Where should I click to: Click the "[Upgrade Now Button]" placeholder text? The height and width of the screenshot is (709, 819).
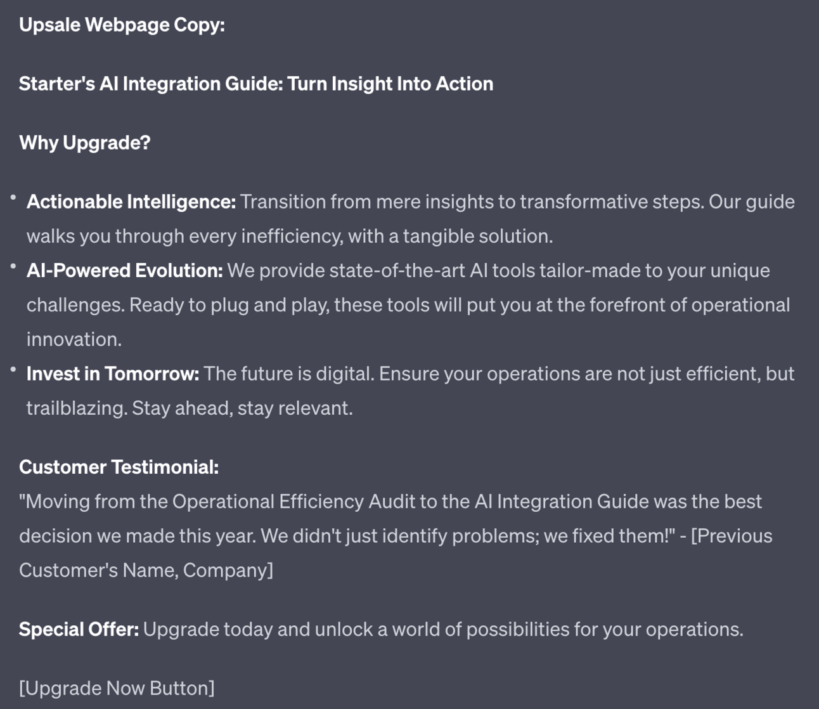117,688
